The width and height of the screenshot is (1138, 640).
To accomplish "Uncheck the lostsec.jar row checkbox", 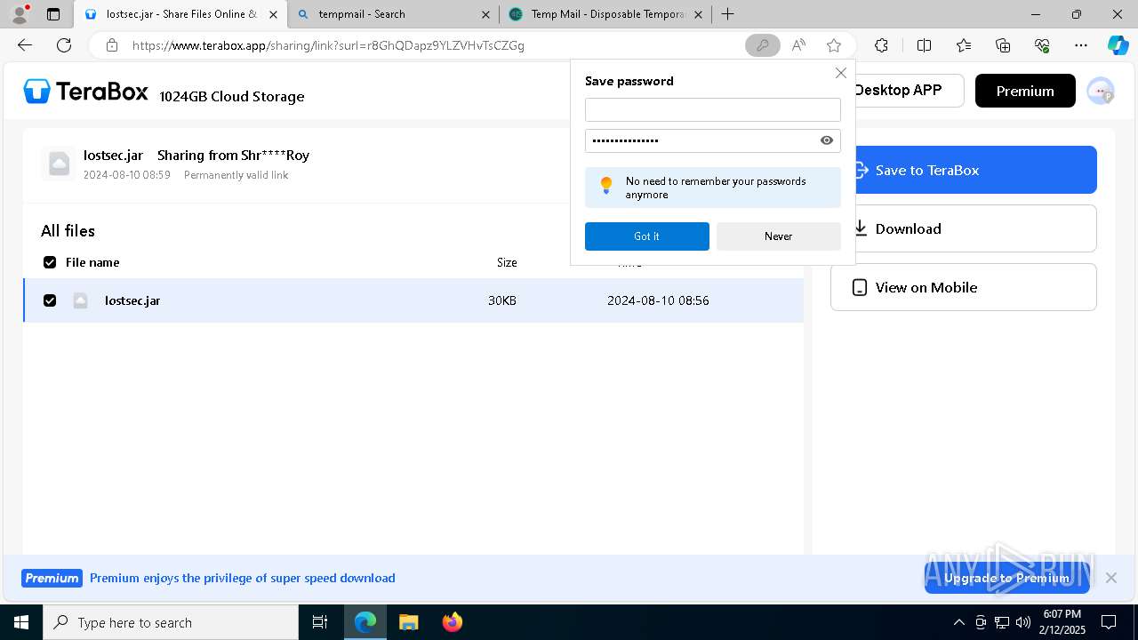I will point(50,300).
